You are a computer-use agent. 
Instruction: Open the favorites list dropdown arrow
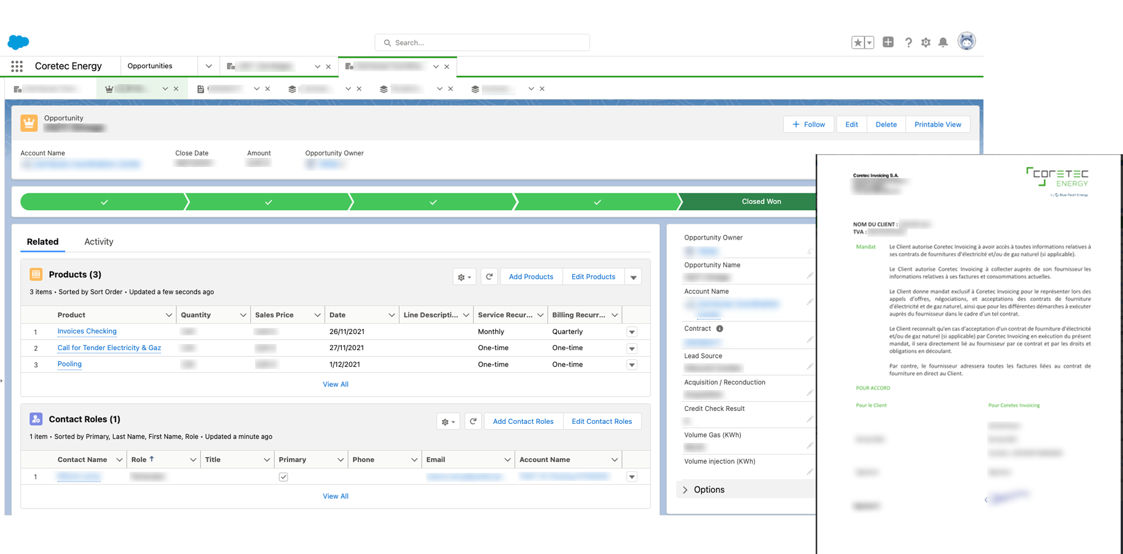(x=869, y=42)
